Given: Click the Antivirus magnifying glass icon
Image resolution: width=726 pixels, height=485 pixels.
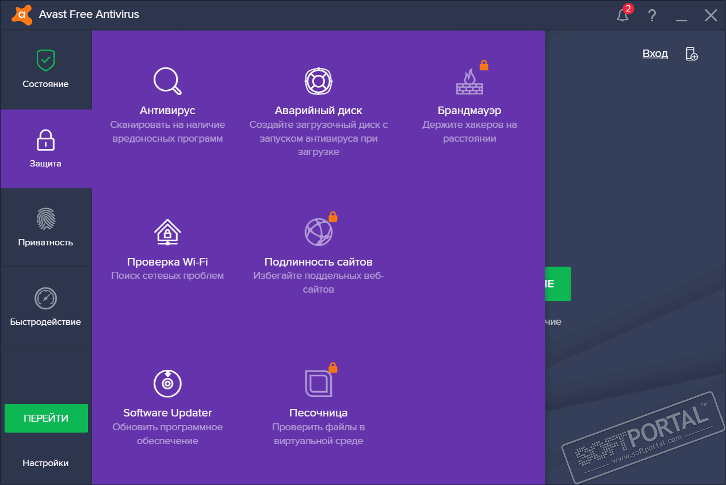Looking at the screenshot, I should 167,81.
